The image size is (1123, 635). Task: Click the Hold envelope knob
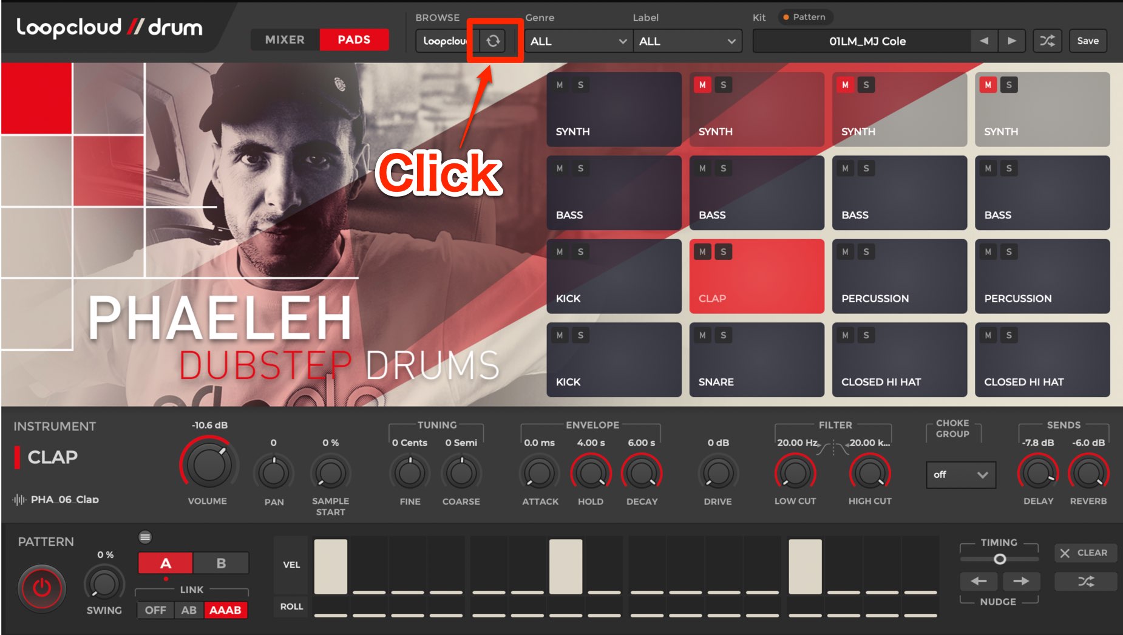point(591,473)
